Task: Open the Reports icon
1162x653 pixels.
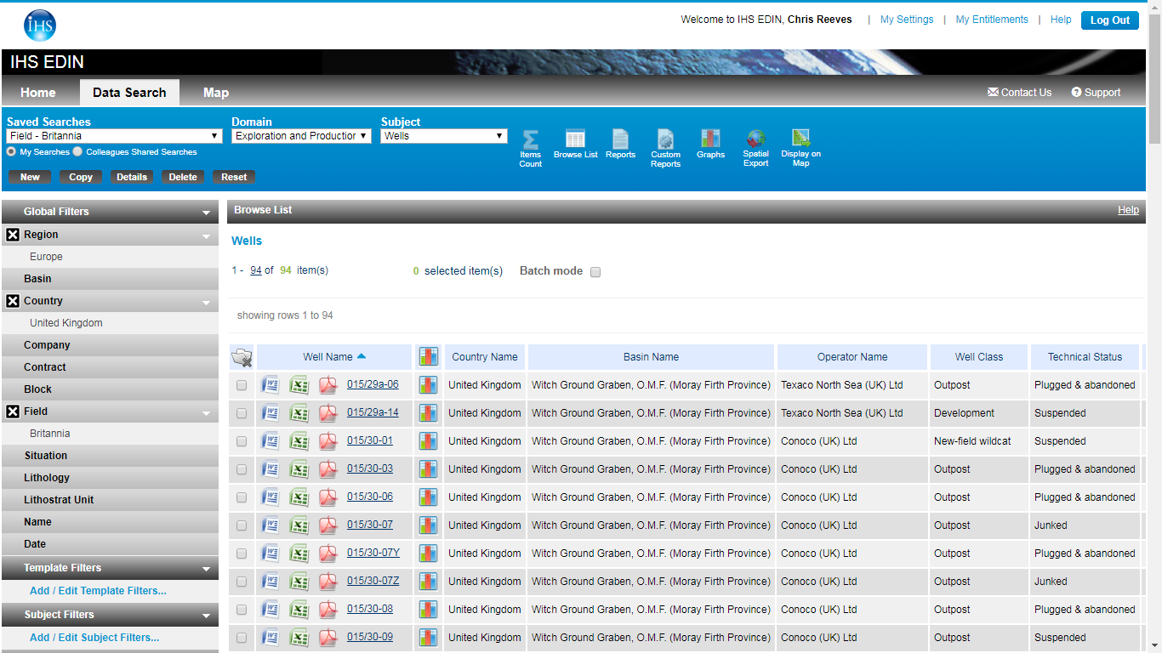Action: pos(621,145)
